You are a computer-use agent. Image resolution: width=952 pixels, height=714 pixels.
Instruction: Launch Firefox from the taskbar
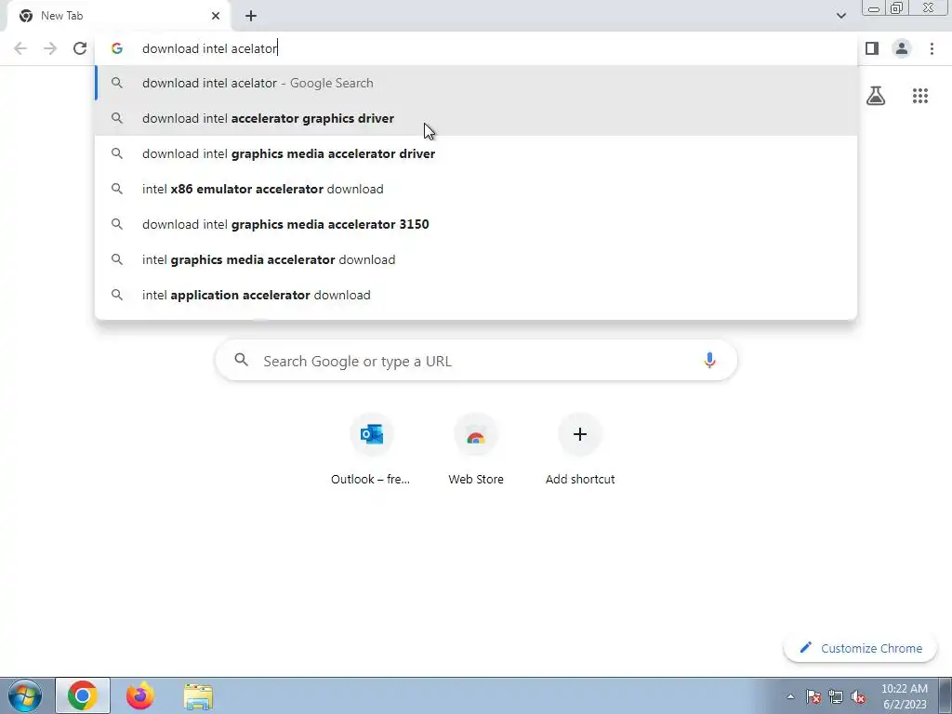[140, 695]
